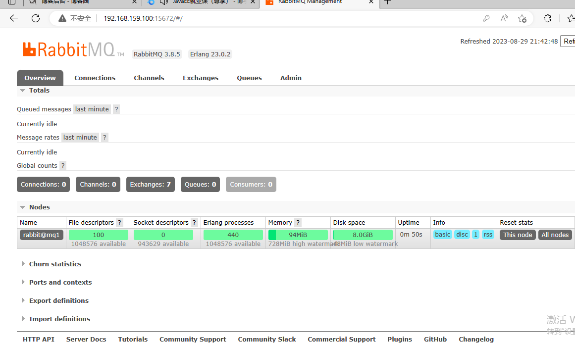
Task: Click the Consumers: 0 count button
Action: pos(251,185)
